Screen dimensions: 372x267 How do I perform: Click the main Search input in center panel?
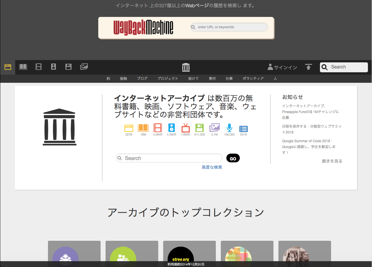169,158
